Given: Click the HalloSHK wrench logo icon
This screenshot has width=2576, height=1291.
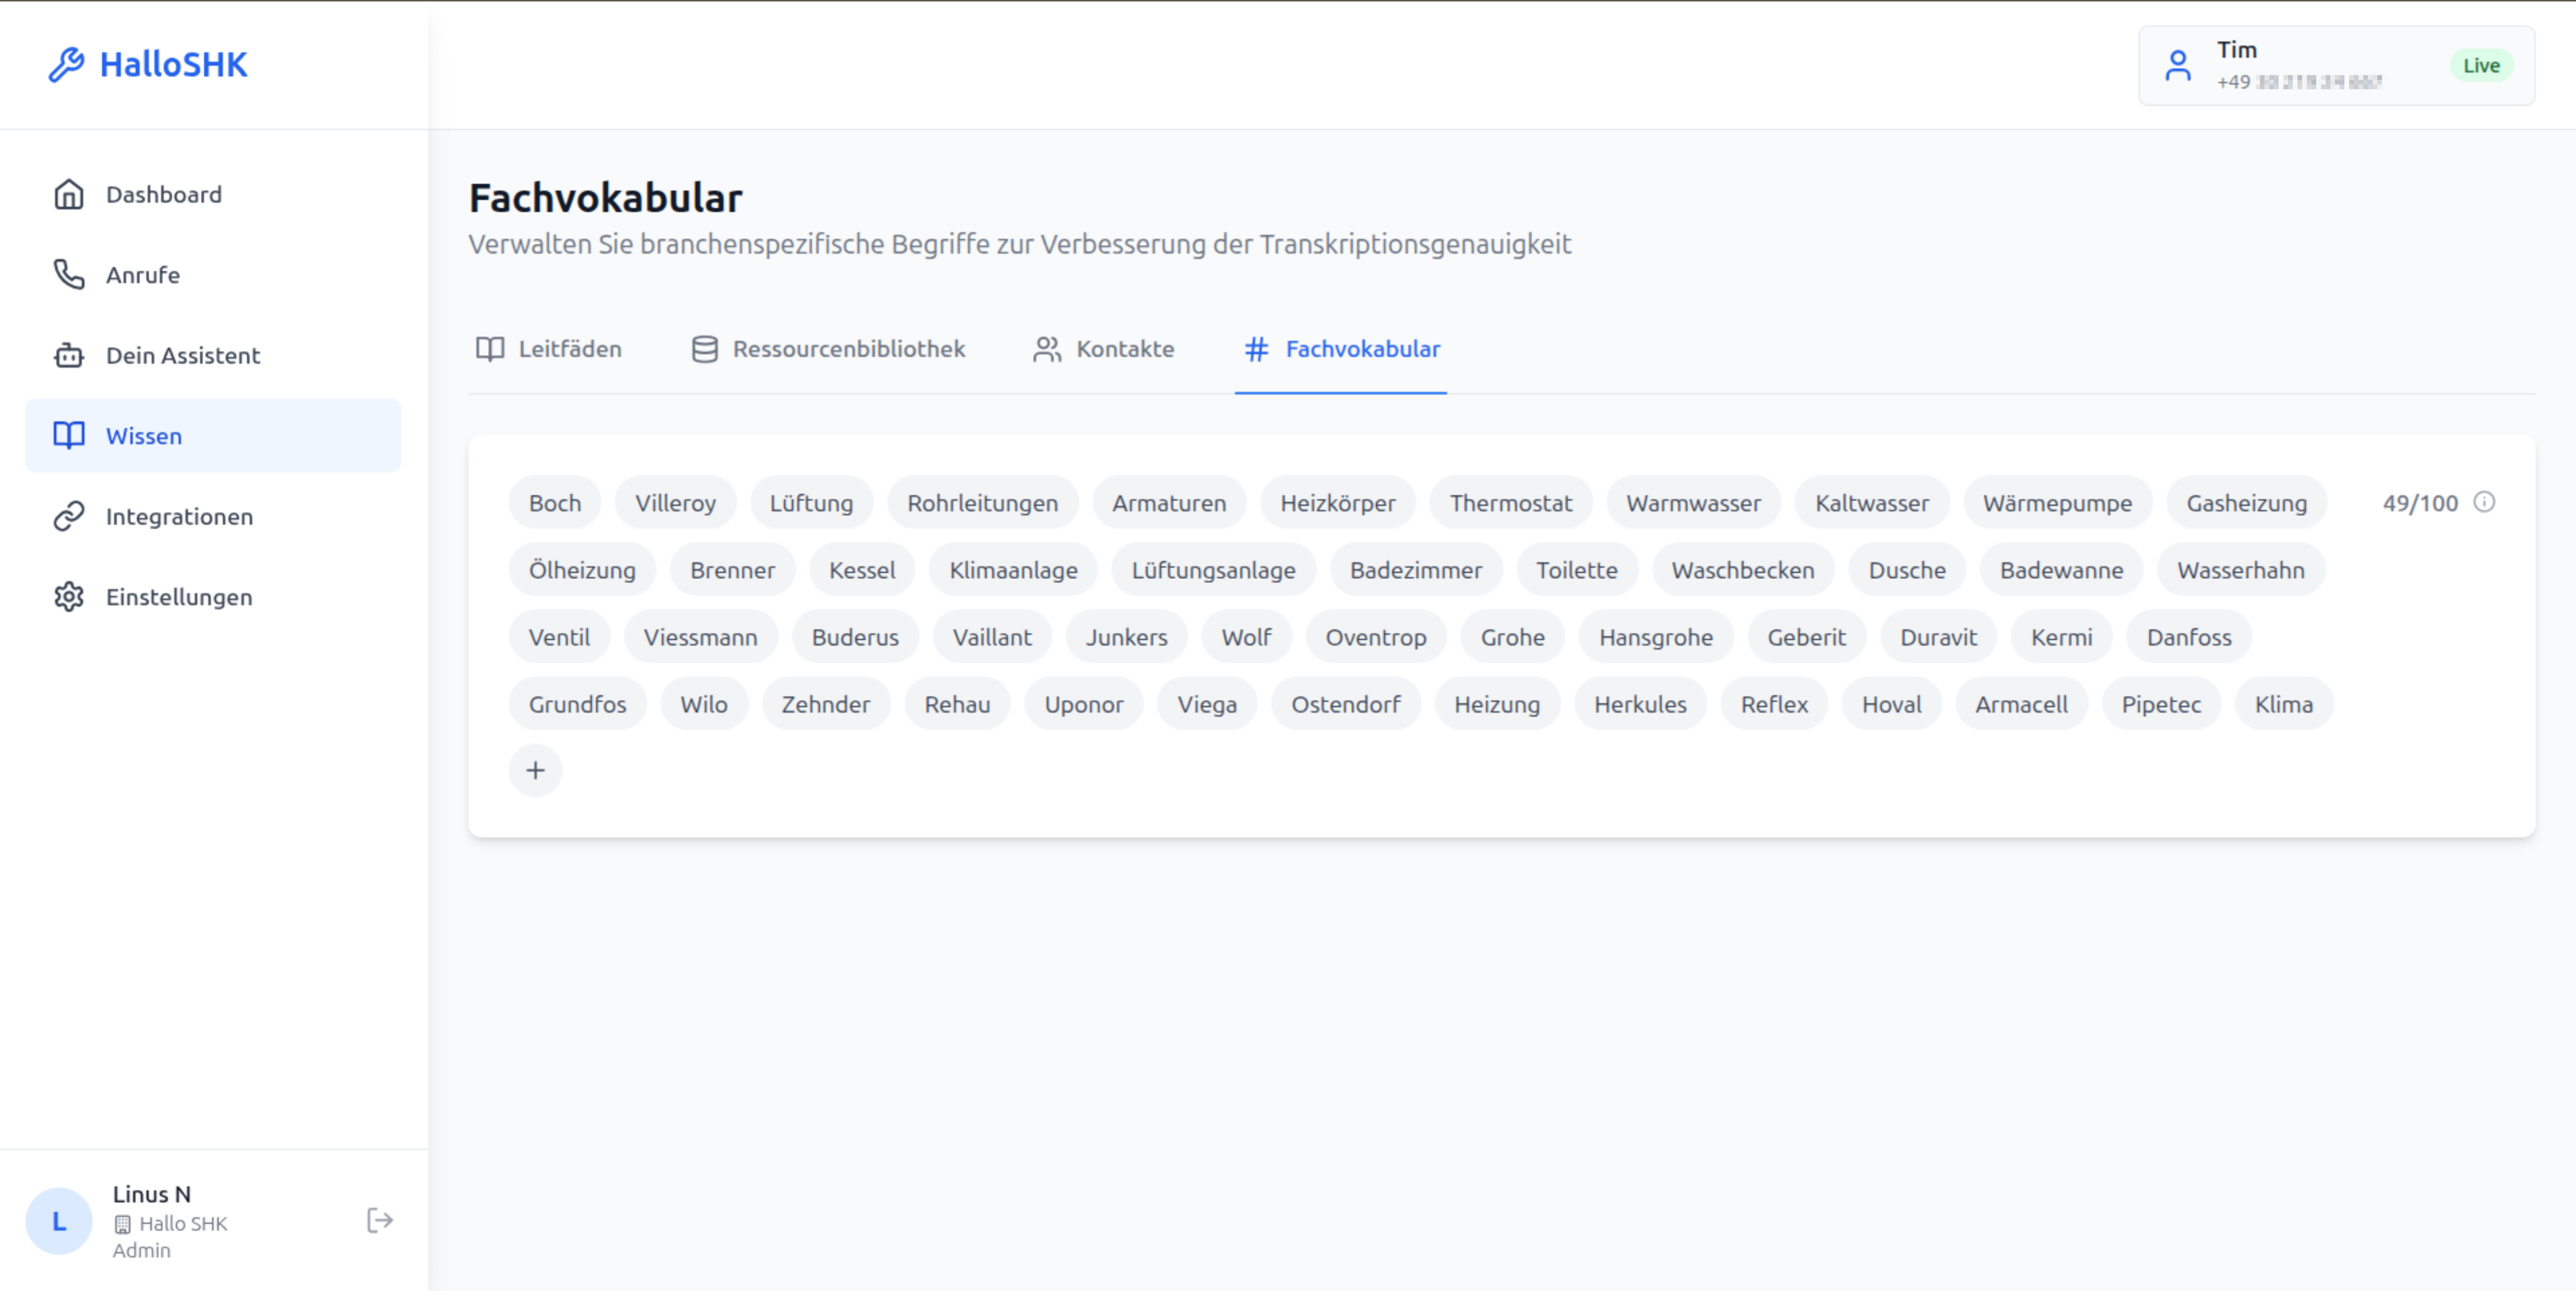Looking at the screenshot, I should (x=67, y=65).
